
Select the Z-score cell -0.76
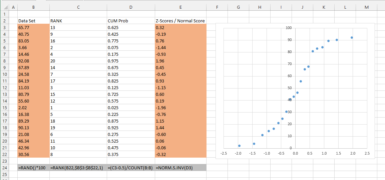[180, 114]
